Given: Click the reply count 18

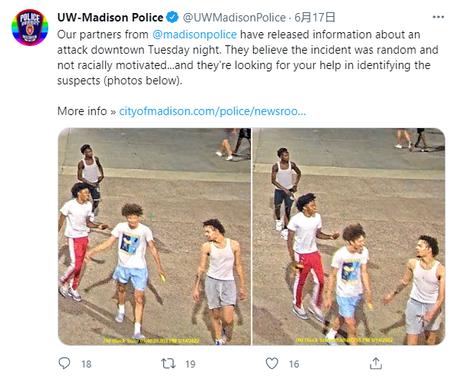Looking at the screenshot, I should tap(87, 364).
